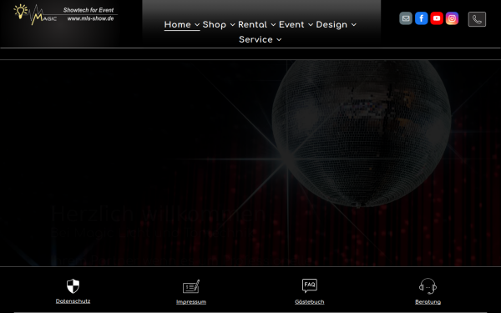This screenshot has width=501, height=313.
Task: Click the Datenschutz shield icon
Action: [x=73, y=286]
